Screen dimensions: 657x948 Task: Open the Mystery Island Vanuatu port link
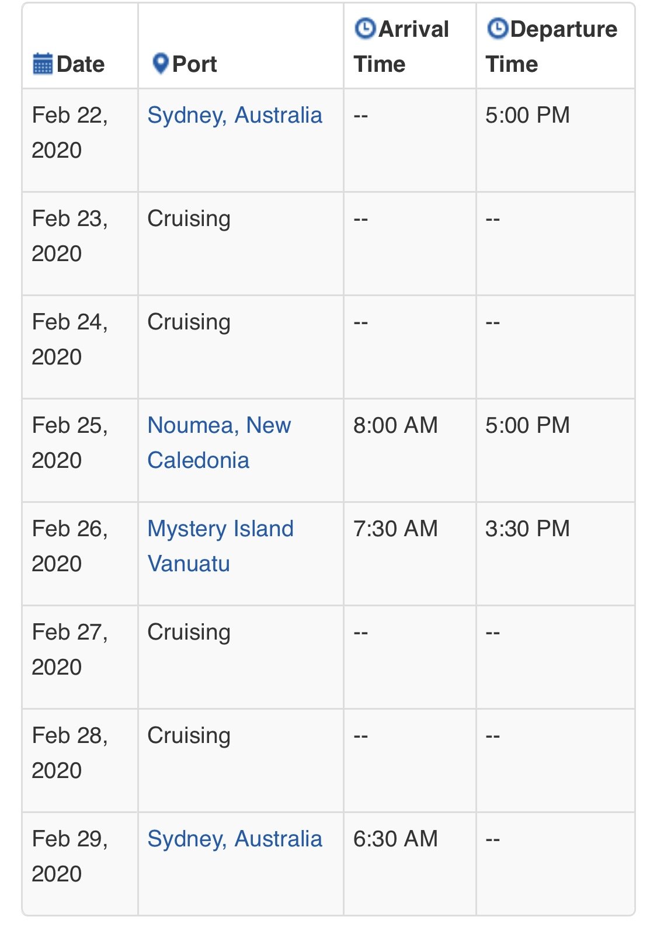coord(221,546)
